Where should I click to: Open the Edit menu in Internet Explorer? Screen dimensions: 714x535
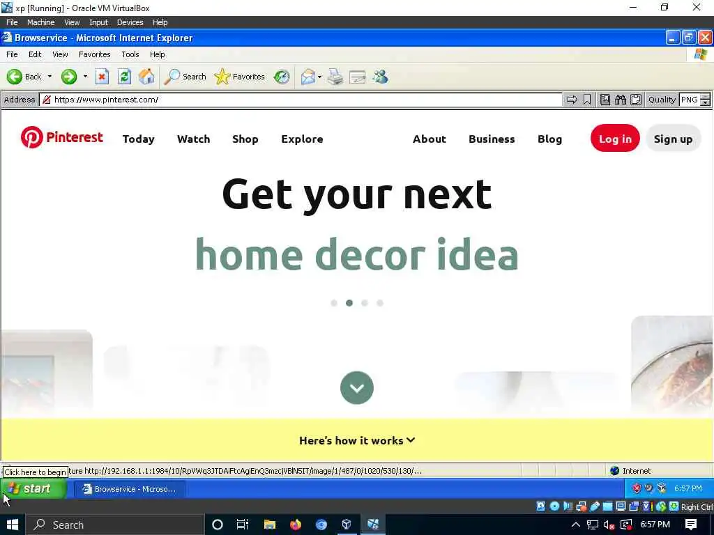35,54
